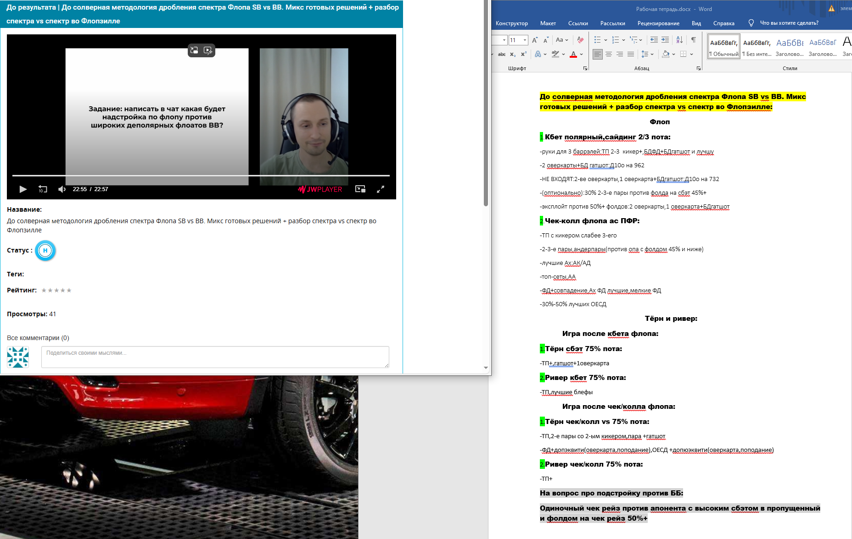This screenshot has width=852, height=539.
Task: Open the Ссылки ribbon tab
Action: pos(578,23)
